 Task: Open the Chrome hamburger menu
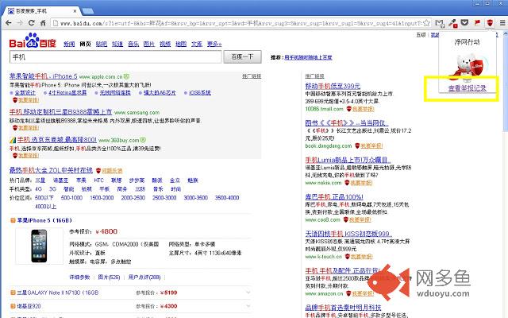[x=502, y=23]
